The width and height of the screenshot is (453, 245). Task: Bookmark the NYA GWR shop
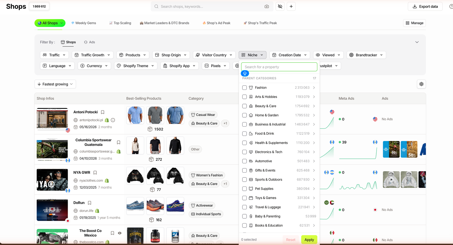[95, 173]
